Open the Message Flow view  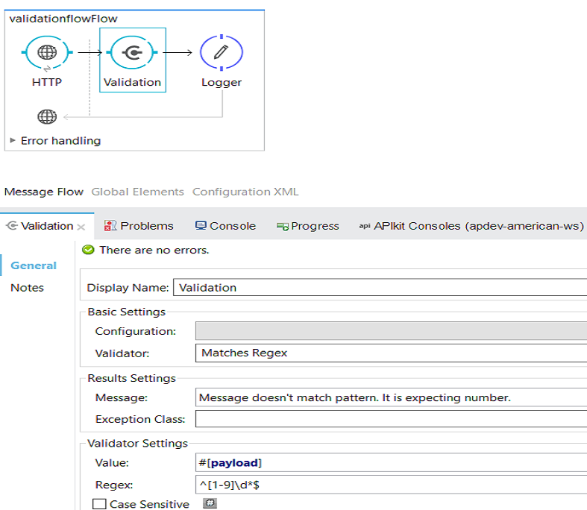click(x=44, y=192)
